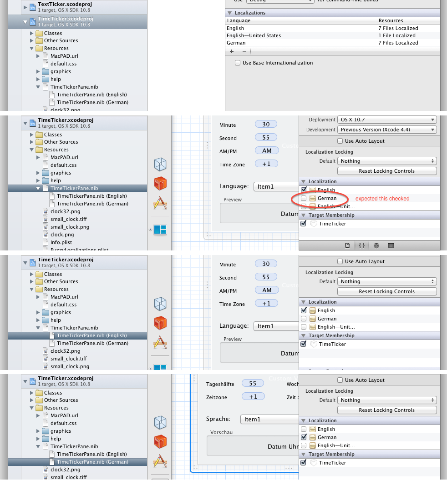Check the unchecked English localization checkbox

tap(304, 429)
